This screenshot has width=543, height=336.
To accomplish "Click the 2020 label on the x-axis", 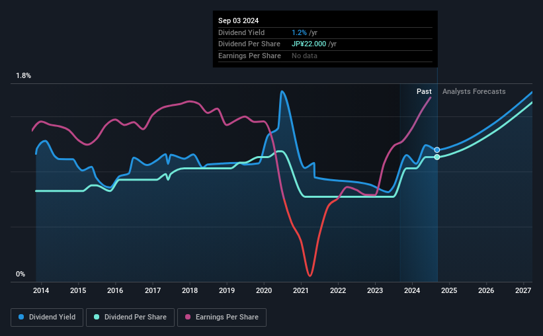I will [x=264, y=290].
